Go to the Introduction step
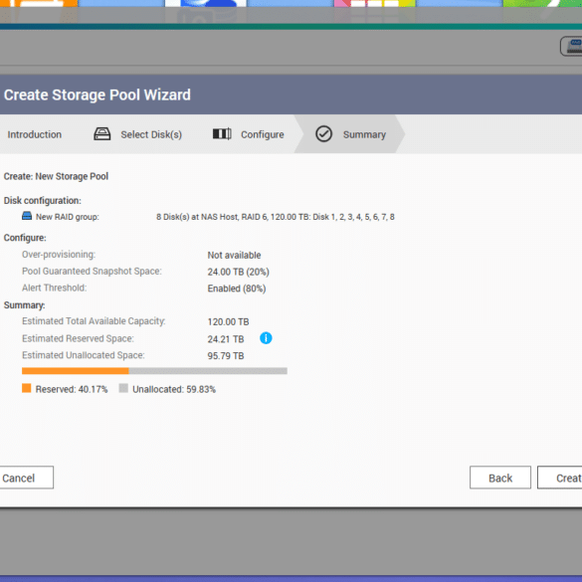Screen dimensions: 582x582 tap(35, 134)
